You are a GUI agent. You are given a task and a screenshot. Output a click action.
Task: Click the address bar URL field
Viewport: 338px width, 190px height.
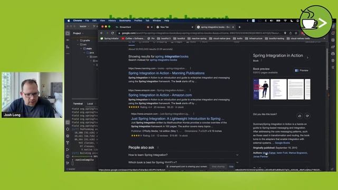click(x=201, y=33)
